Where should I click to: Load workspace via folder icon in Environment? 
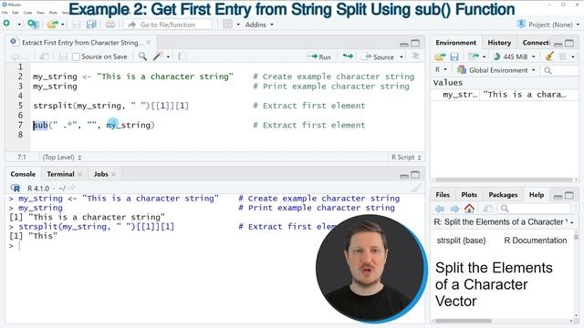(x=440, y=56)
